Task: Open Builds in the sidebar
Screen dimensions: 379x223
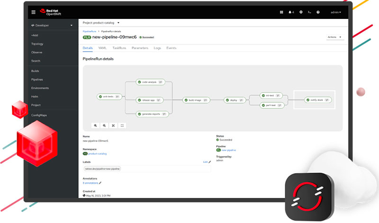Action: [35, 71]
